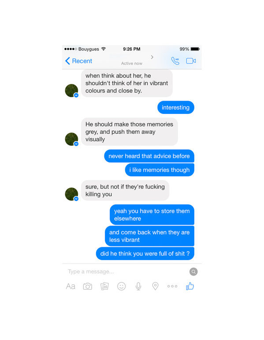Tap the Active now status text
The height and width of the screenshot is (340, 264).
132,63
